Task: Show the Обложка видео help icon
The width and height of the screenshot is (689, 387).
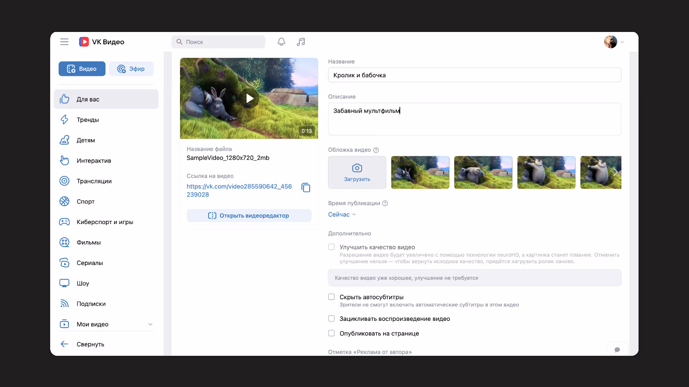Action: 376,150
